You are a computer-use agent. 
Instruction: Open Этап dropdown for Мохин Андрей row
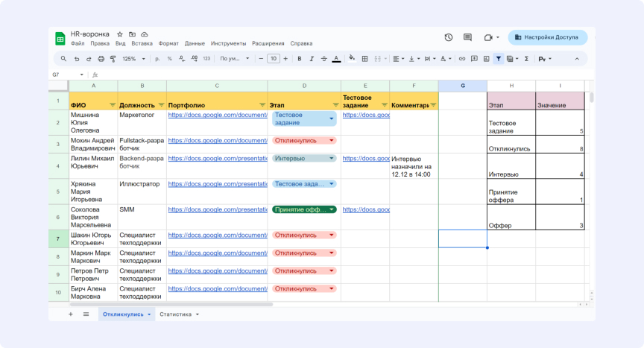coord(331,140)
